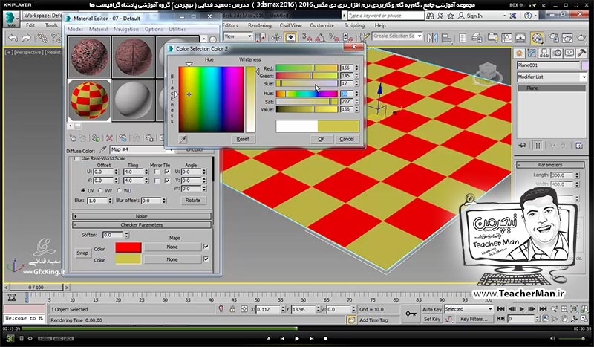Select the VW radio button
The height and width of the screenshot is (347, 594).
click(x=100, y=190)
